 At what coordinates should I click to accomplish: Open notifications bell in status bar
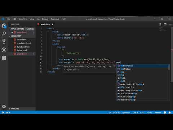(170, 112)
